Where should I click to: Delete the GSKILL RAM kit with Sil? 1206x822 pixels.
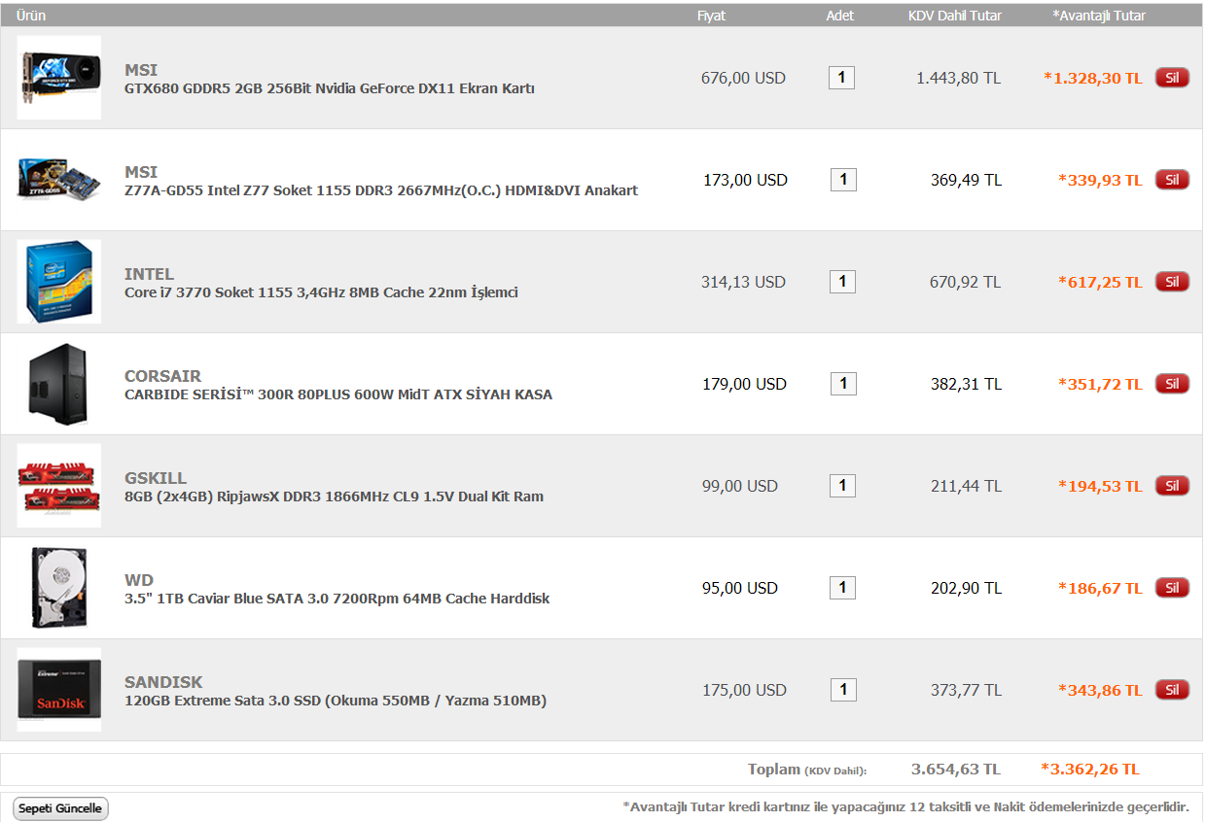1172,486
